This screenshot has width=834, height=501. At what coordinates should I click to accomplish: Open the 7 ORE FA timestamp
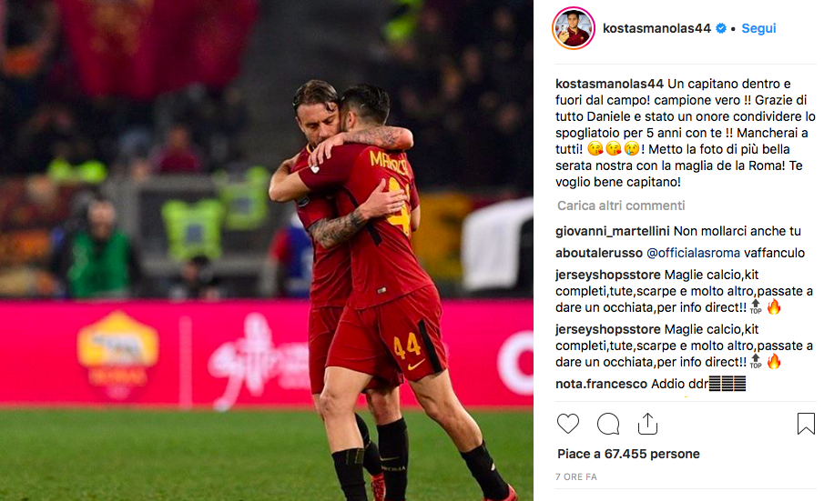(576, 477)
